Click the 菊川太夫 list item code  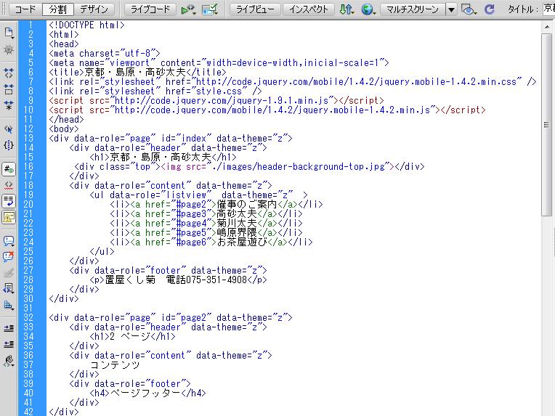pos(206,223)
